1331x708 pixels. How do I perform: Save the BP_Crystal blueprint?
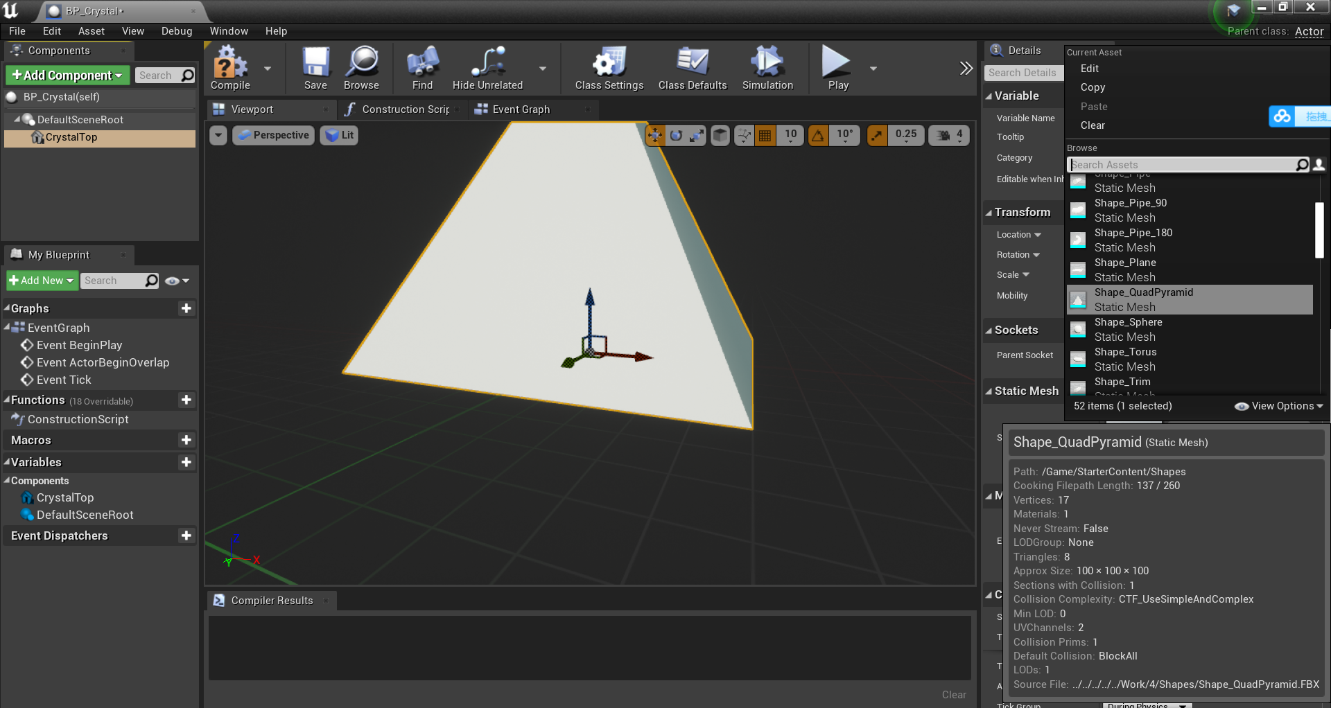(x=315, y=68)
